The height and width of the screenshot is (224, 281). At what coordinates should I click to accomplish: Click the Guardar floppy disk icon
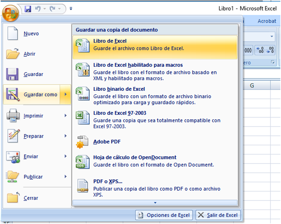tap(12, 74)
